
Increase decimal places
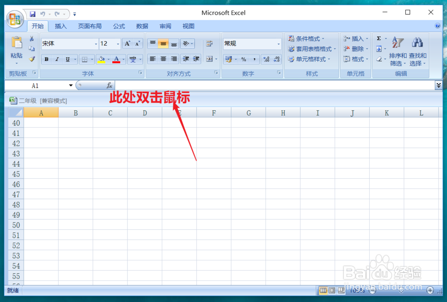click(266, 59)
